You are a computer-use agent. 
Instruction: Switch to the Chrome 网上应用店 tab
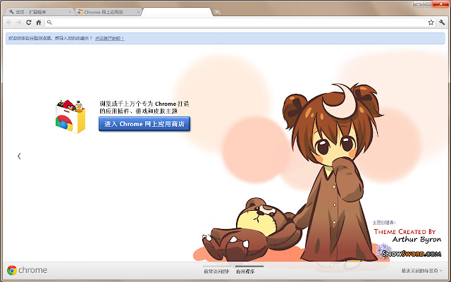pos(108,12)
